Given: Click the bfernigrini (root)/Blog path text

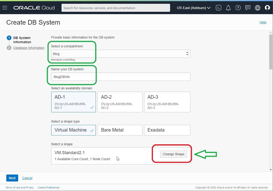Looking at the screenshot, I should coord(63,60).
